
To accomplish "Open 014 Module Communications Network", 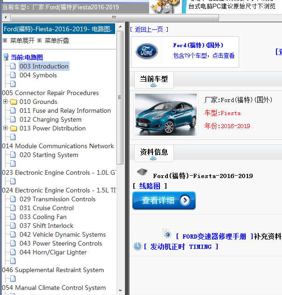I will (x=58, y=146).
